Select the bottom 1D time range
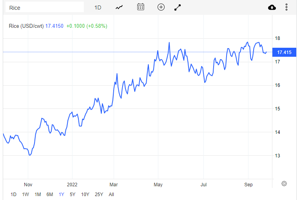Screen dimensions: 301x200 tap(13, 195)
